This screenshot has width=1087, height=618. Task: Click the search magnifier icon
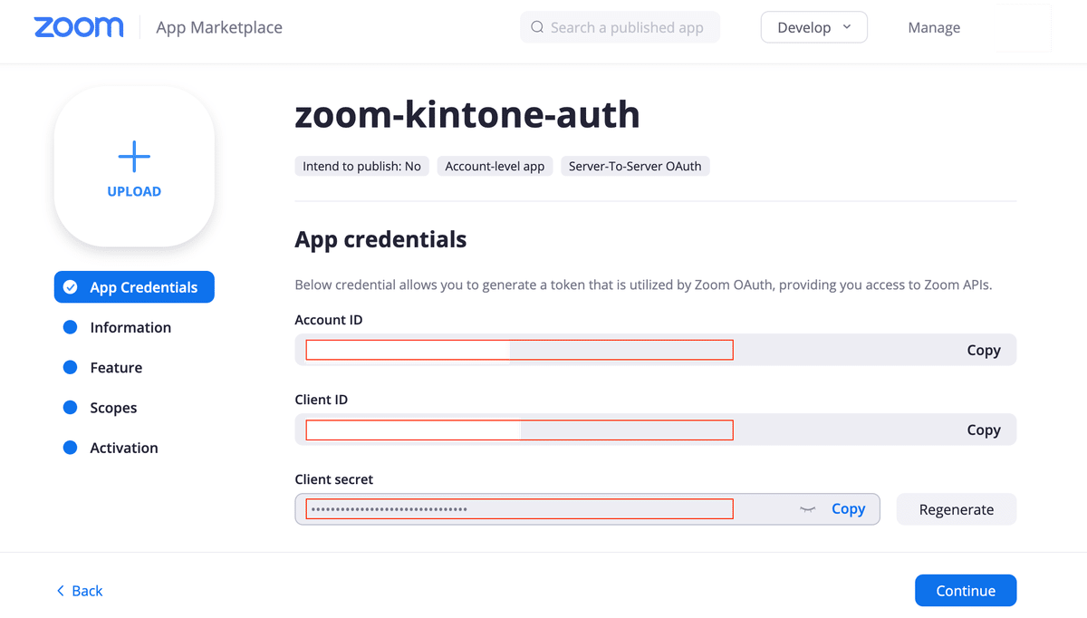[x=537, y=27]
